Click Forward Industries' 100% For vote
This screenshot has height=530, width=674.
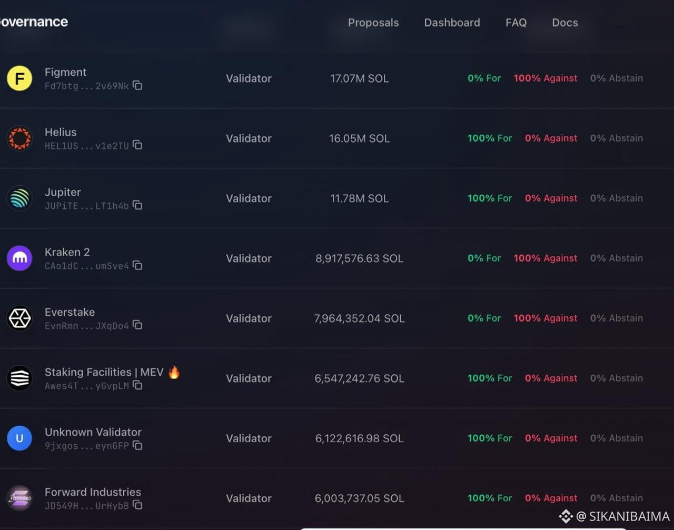tap(490, 498)
